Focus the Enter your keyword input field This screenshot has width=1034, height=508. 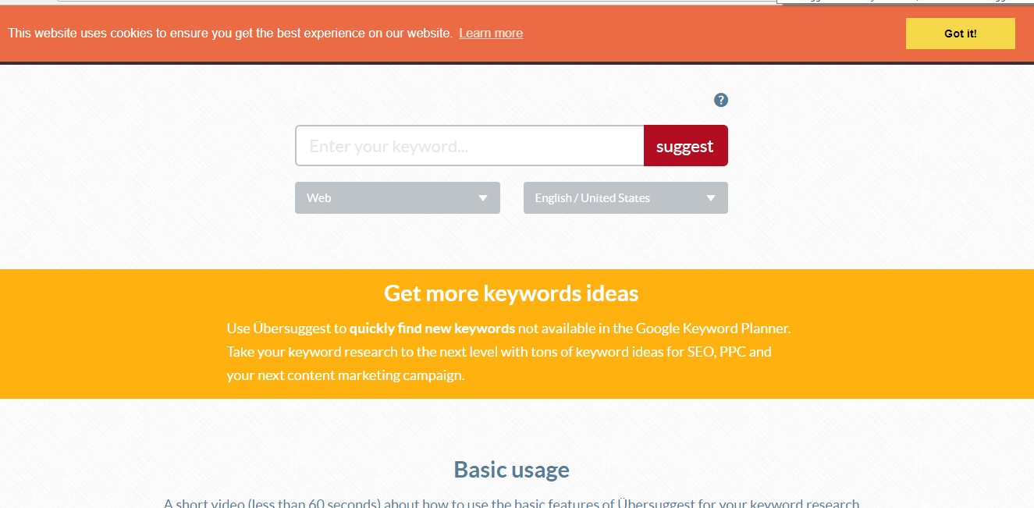coord(469,146)
